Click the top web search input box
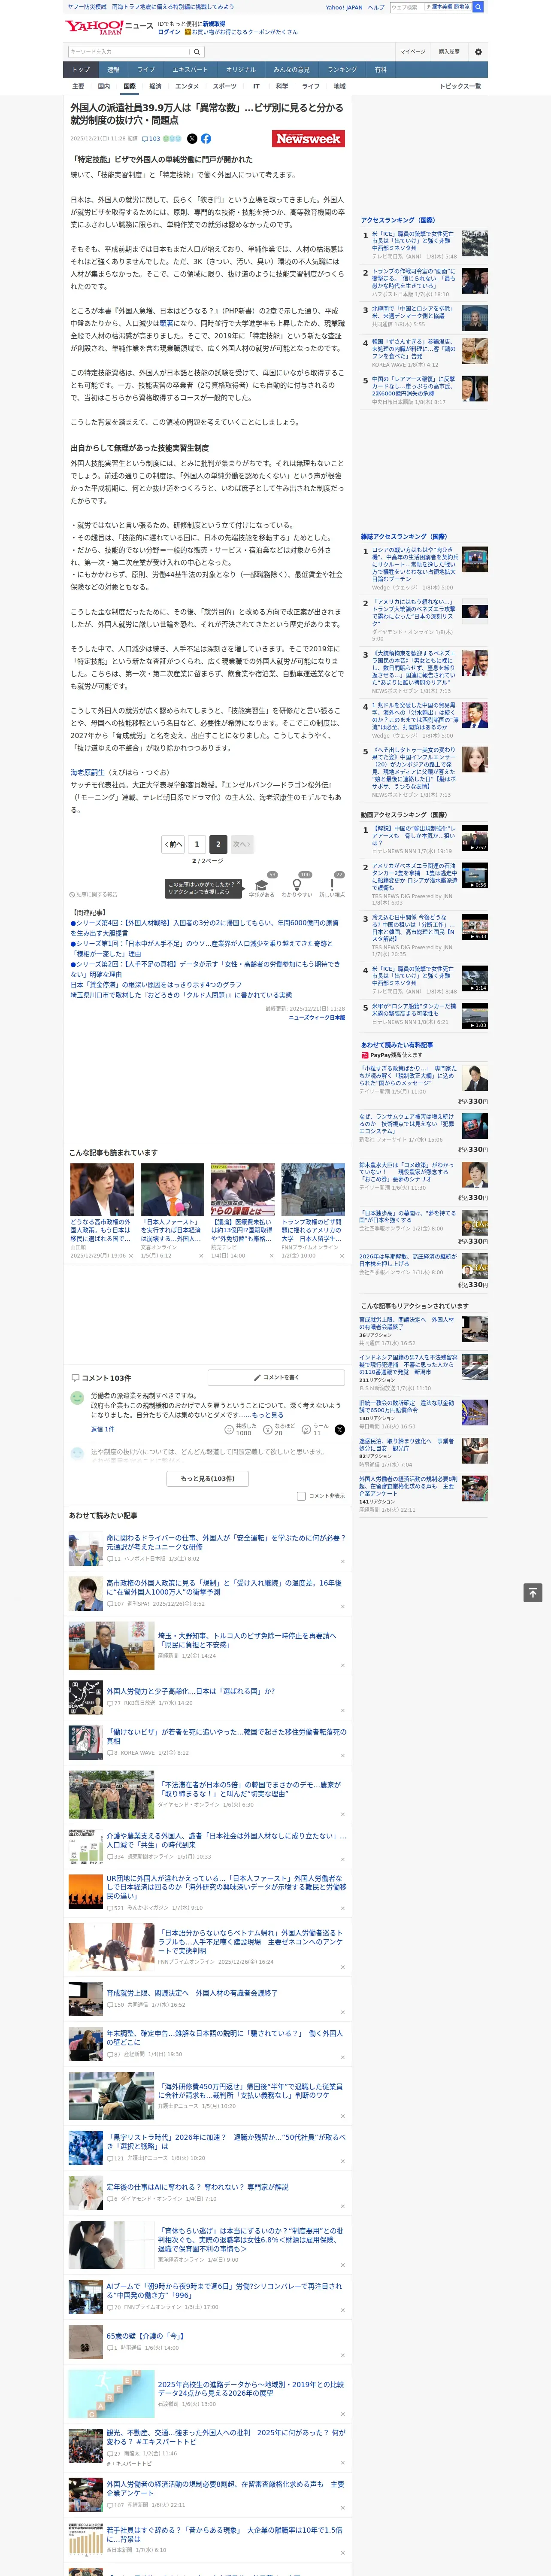The height and width of the screenshot is (2576, 551). click(x=407, y=7)
